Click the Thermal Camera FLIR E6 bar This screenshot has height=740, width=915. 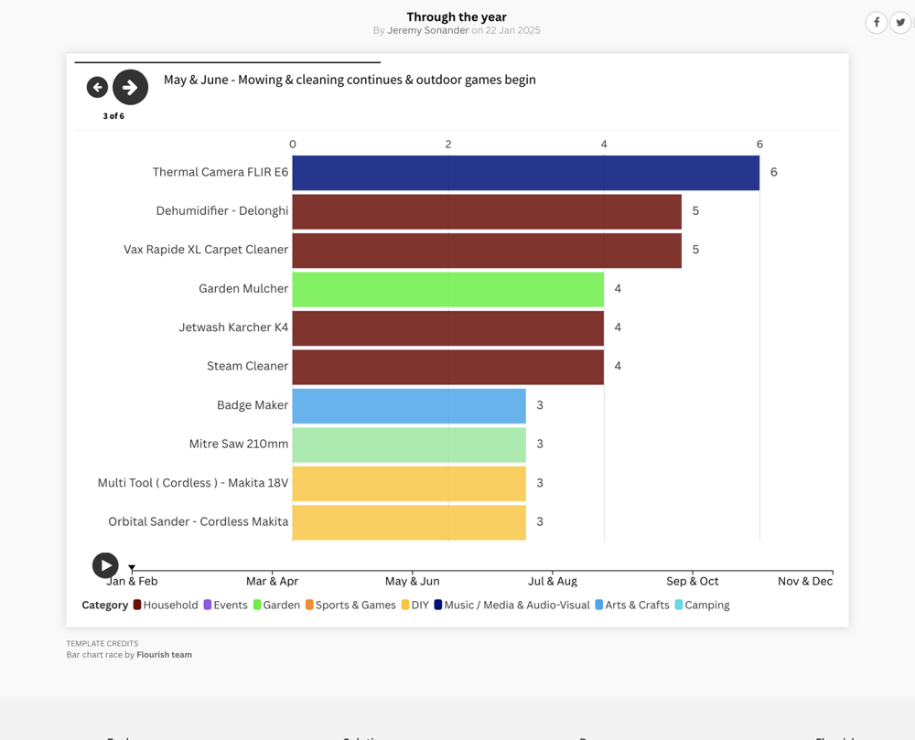click(x=526, y=173)
